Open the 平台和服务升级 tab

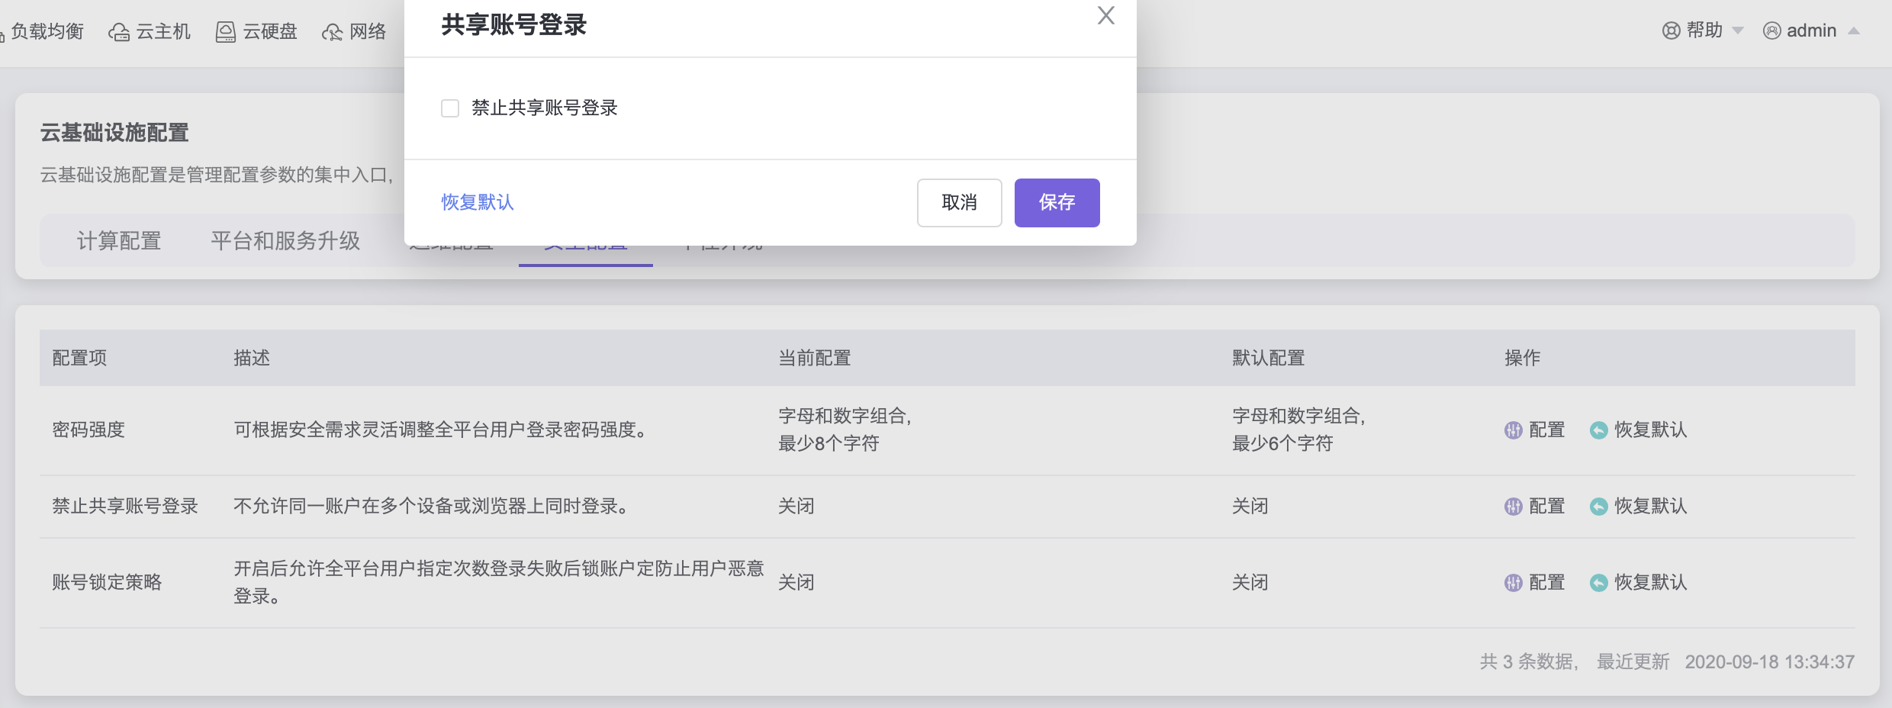click(285, 241)
